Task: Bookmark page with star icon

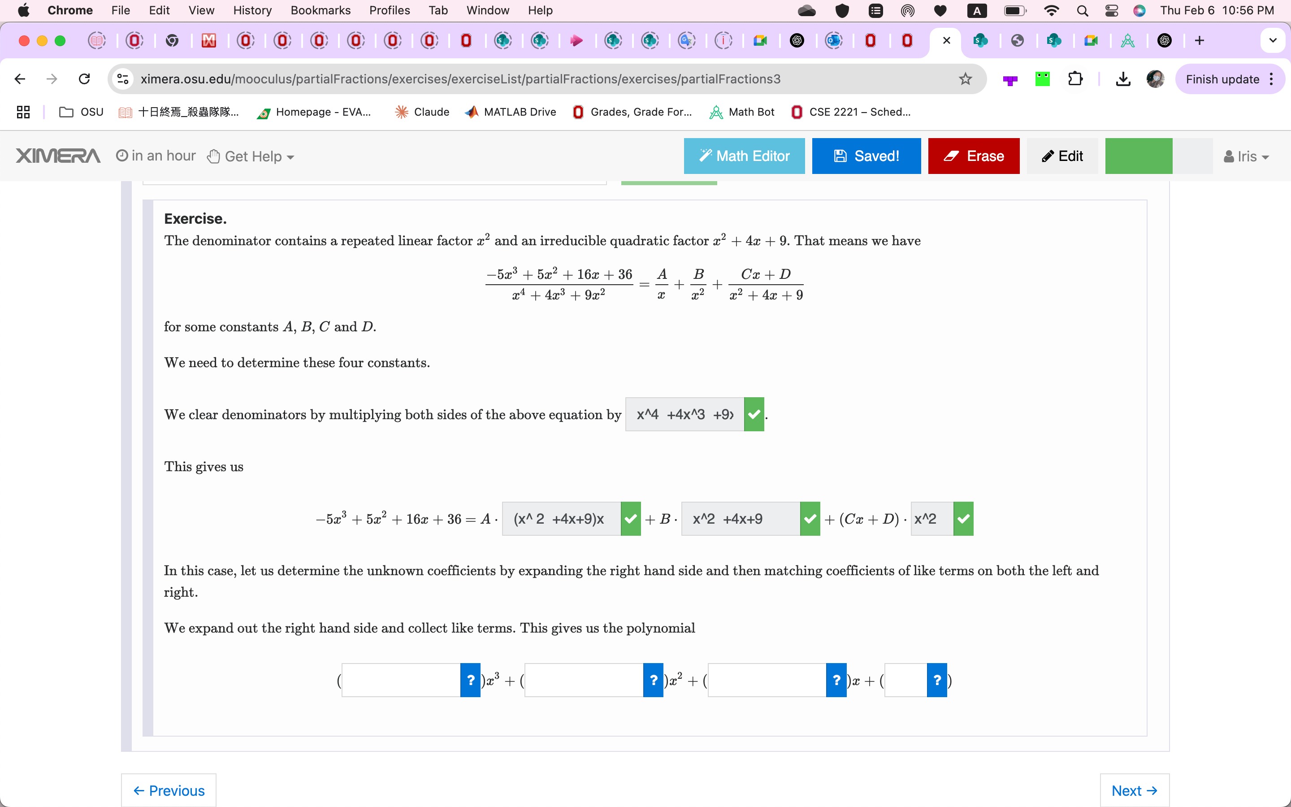Action: pyautogui.click(x=965, y=79)
